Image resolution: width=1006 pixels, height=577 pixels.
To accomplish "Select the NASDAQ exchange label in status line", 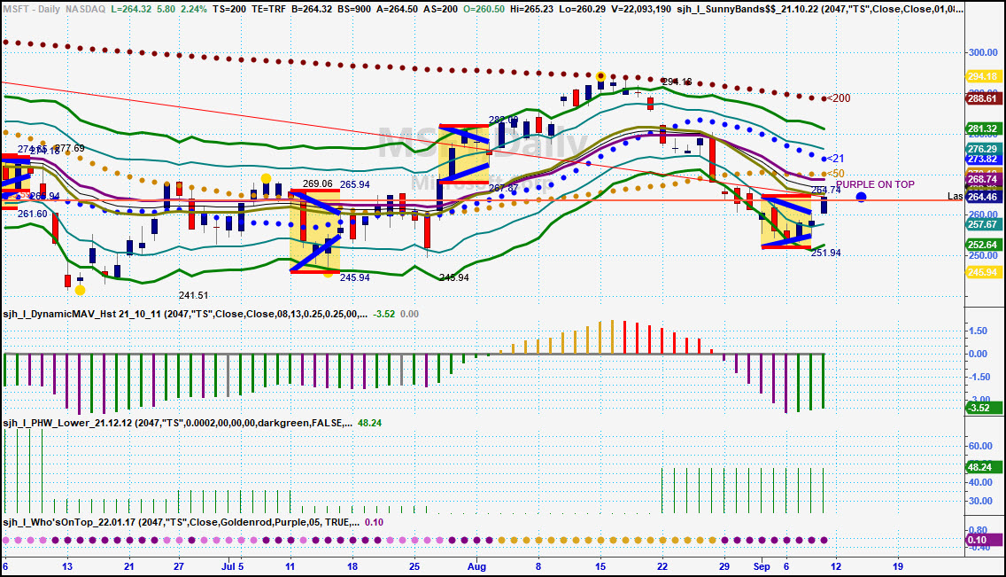I will [x=85, y=9].
